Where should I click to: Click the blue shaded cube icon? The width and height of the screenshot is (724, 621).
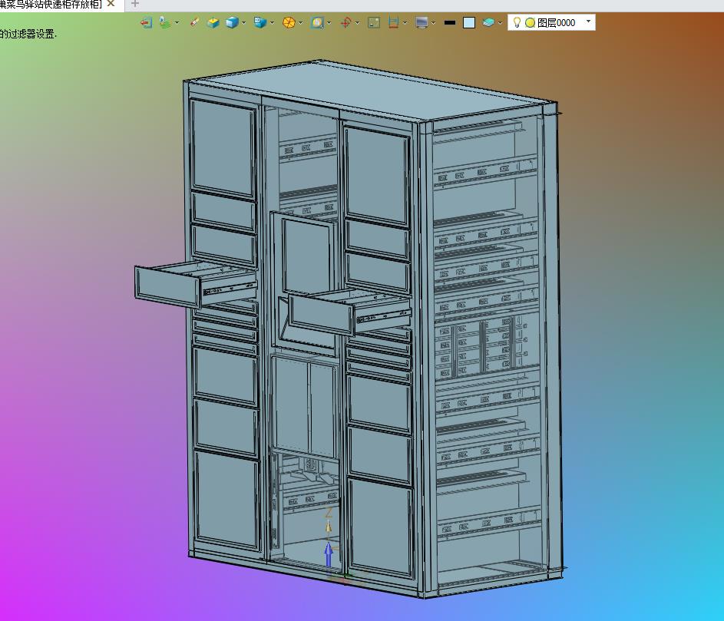coord(232,22)
